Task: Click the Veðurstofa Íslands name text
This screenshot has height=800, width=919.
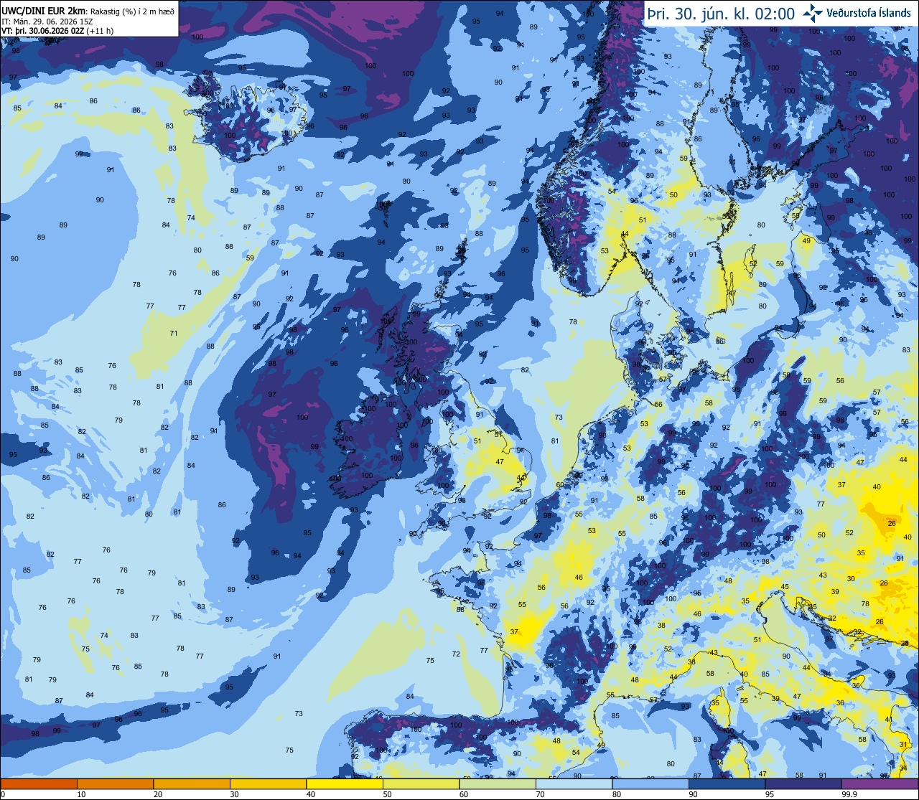Action: tap(869, 13)
